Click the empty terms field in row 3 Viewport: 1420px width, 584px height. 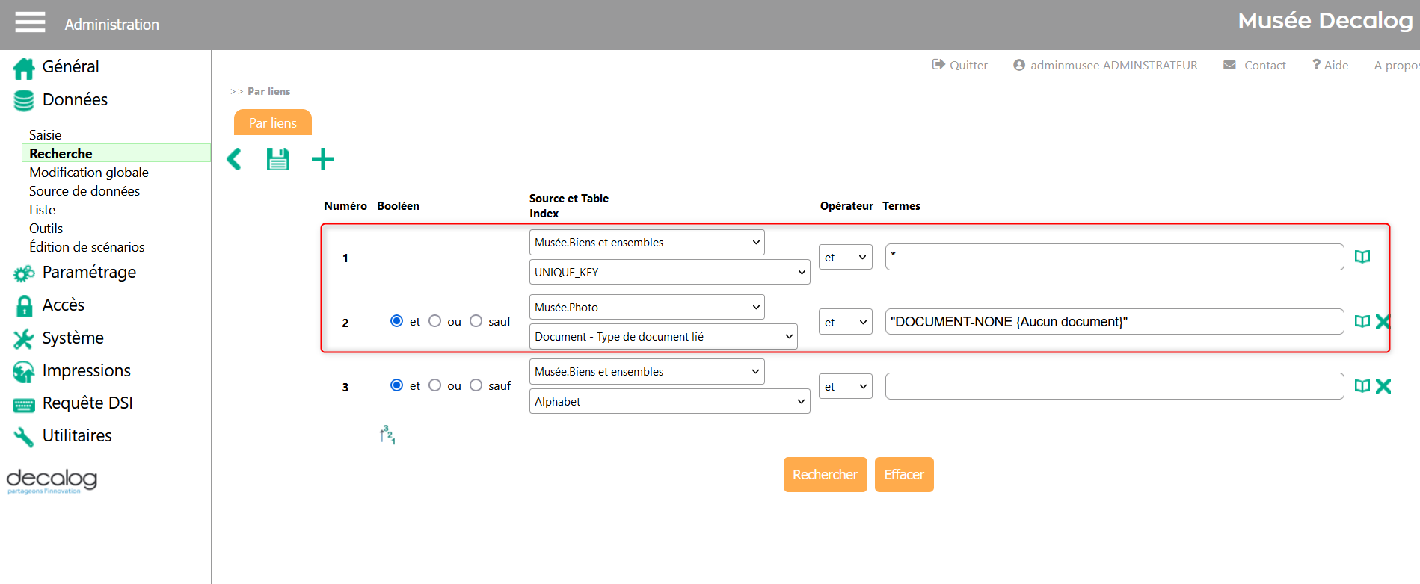[x=1114, y=386]
